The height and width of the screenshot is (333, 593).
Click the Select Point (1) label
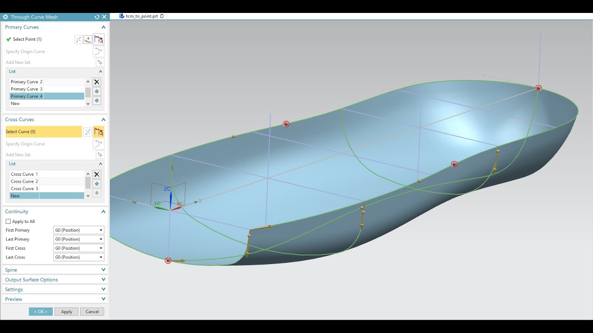[x=27, y=39]
